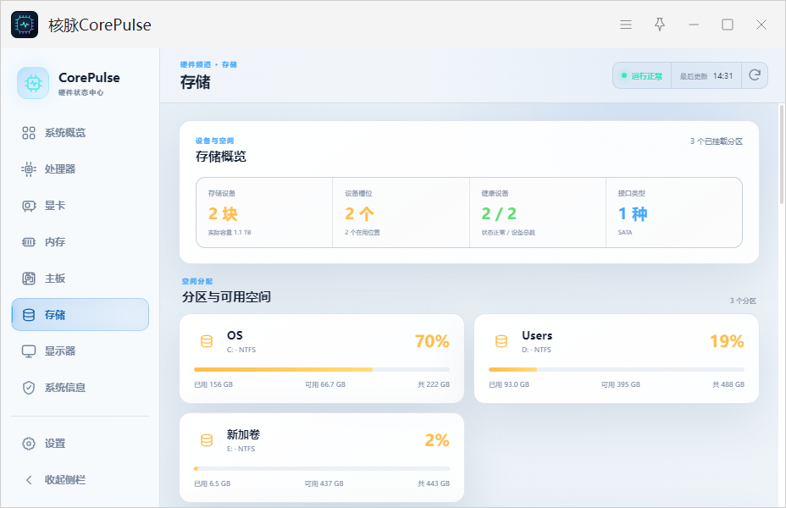
Task: Click the 19% usage value on Users card
Action: (x=727, y=341)
